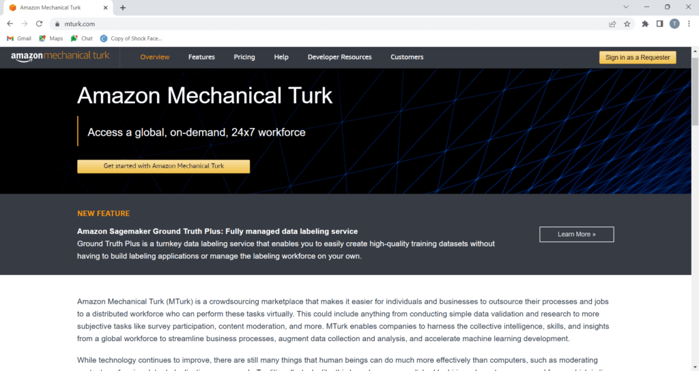Click the scrollbar down arrow
This screenshot has height=371, width=699.
pos(695,367)
